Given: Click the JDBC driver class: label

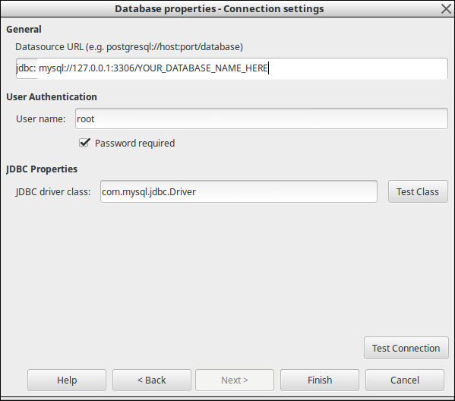Looking at the screenshot, I should [53, 192].
